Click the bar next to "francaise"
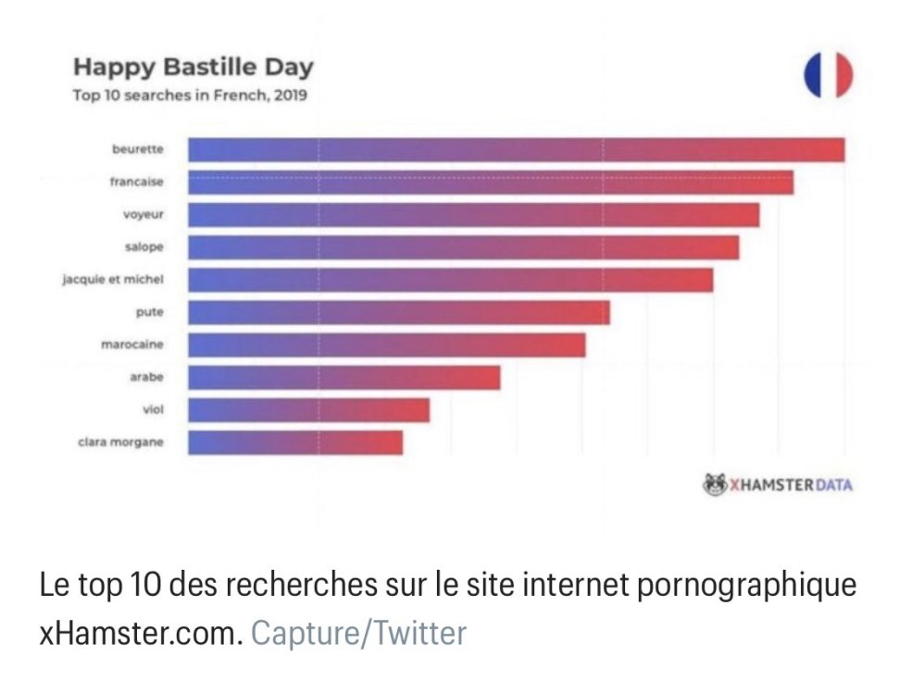Viewport: 912px width, 694px height. (491, 183)
